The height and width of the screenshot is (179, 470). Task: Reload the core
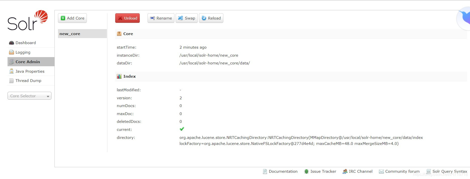pyautogui.click(x=211, y=18)
